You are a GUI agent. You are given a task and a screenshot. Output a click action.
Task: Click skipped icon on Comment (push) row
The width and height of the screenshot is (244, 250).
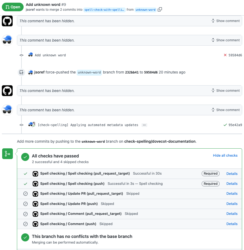click(25, 224)
